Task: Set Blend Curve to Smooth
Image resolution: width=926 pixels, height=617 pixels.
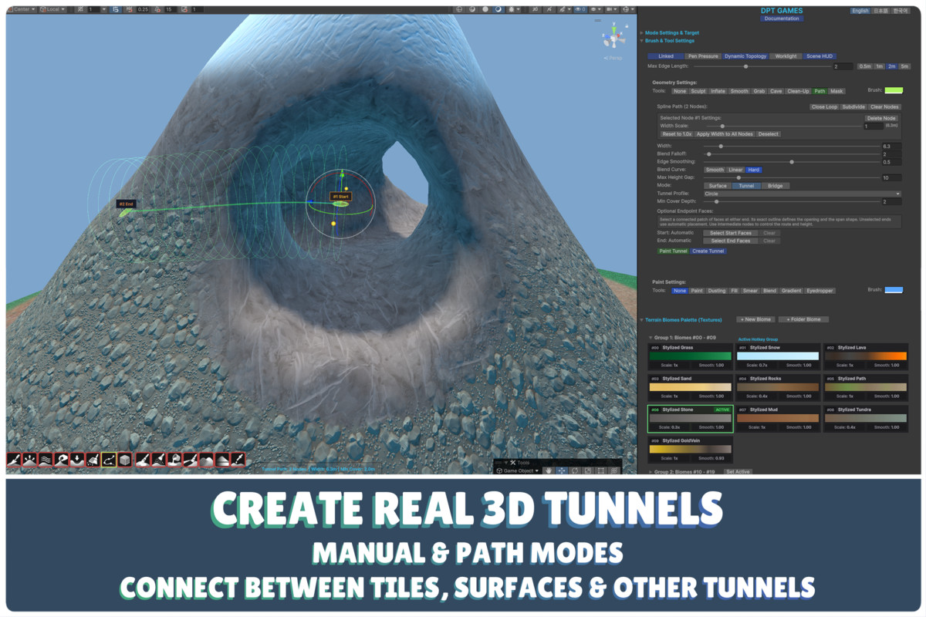Action: click(x=715, y=170)
